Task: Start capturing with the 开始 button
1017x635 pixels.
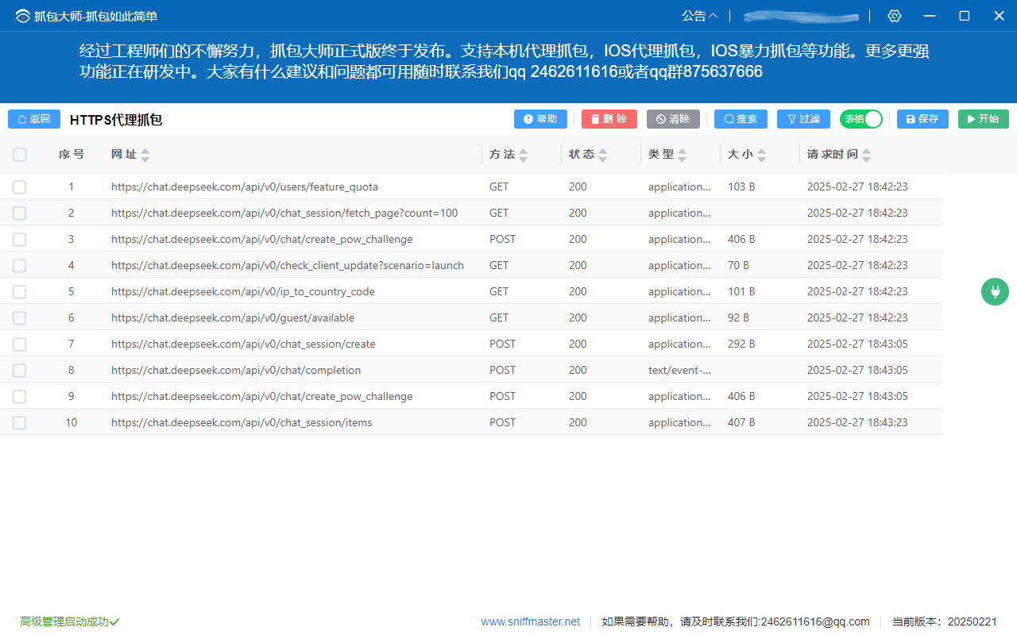Action: [984, 119]
